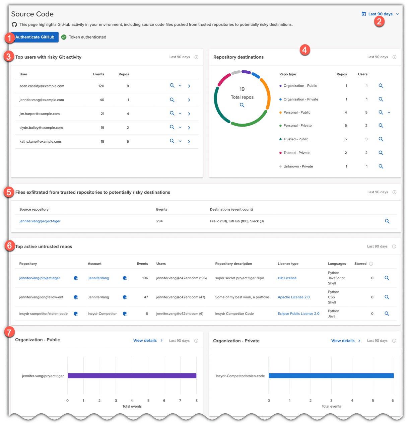
Task: Open Eclipse Public License 2.0 link
Action: tap(298, 314)
